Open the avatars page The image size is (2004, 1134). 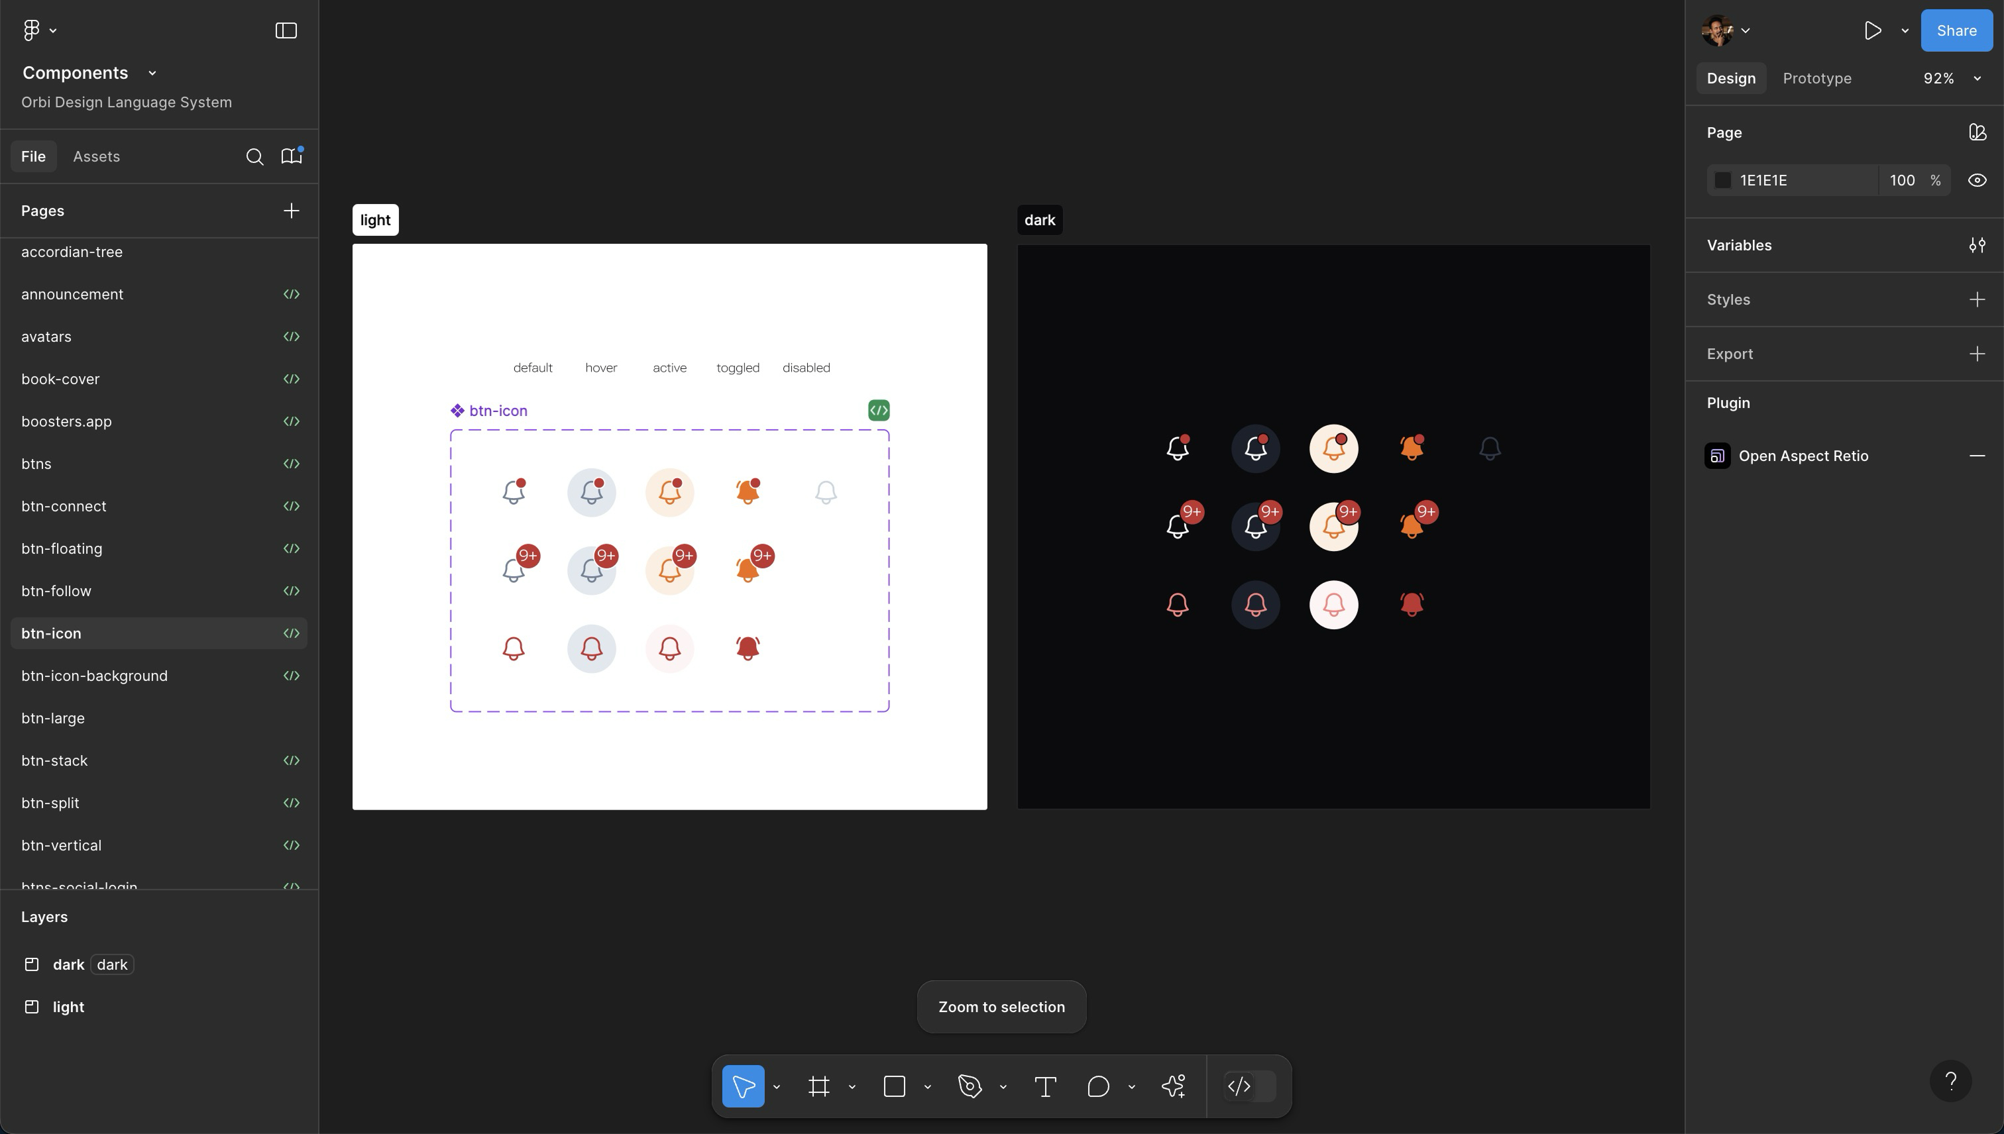[159, 337]
